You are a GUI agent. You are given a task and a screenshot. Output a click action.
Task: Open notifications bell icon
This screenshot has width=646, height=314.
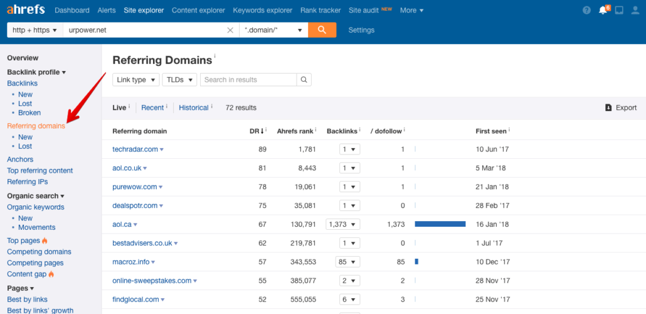[603, 10]
